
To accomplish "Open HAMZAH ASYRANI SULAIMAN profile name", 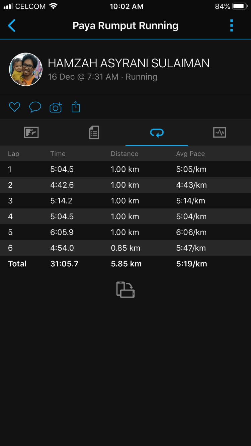I will pos(129,63).
